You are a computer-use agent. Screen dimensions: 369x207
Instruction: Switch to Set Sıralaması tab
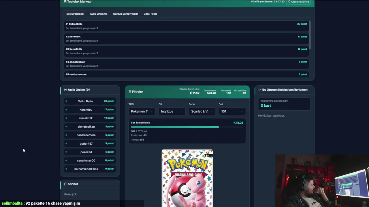coord(75,14)
